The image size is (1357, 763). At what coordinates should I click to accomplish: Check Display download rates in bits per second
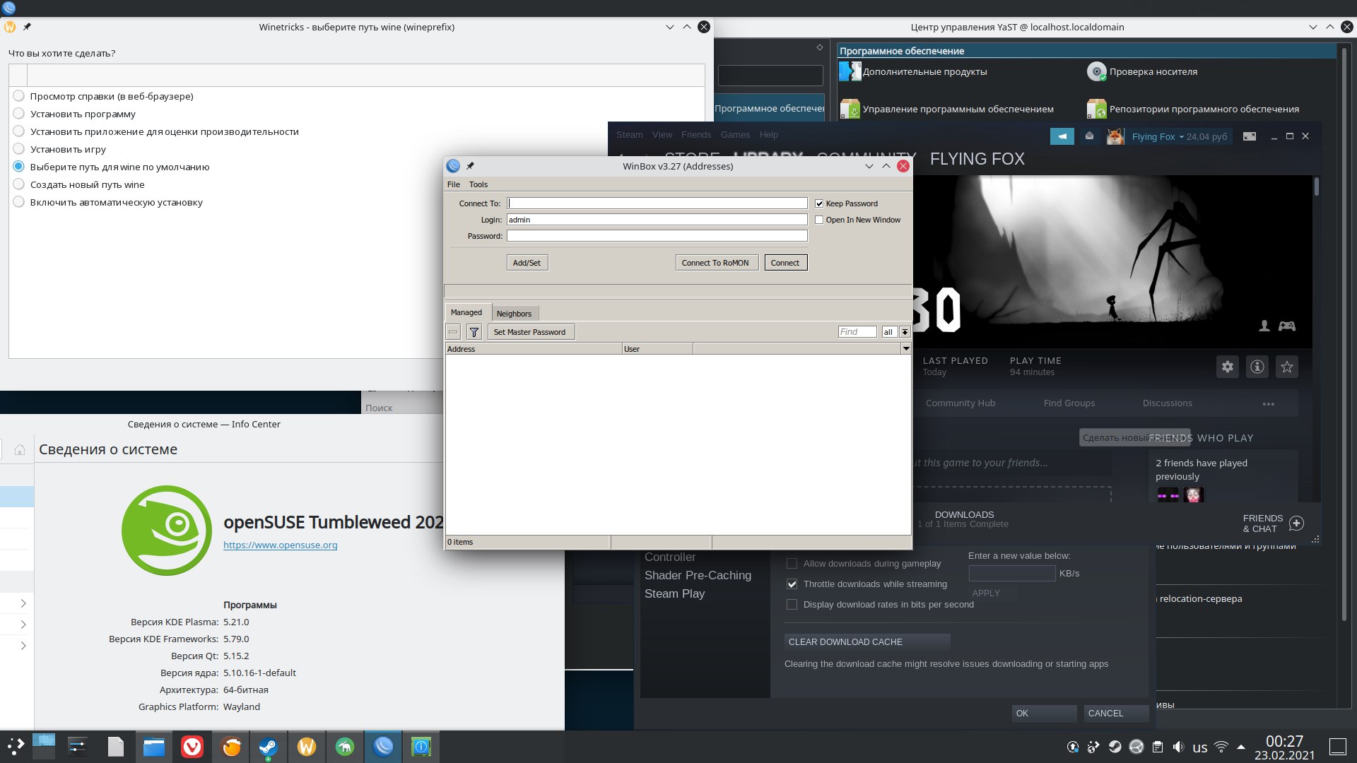click(x=792, y=605)
